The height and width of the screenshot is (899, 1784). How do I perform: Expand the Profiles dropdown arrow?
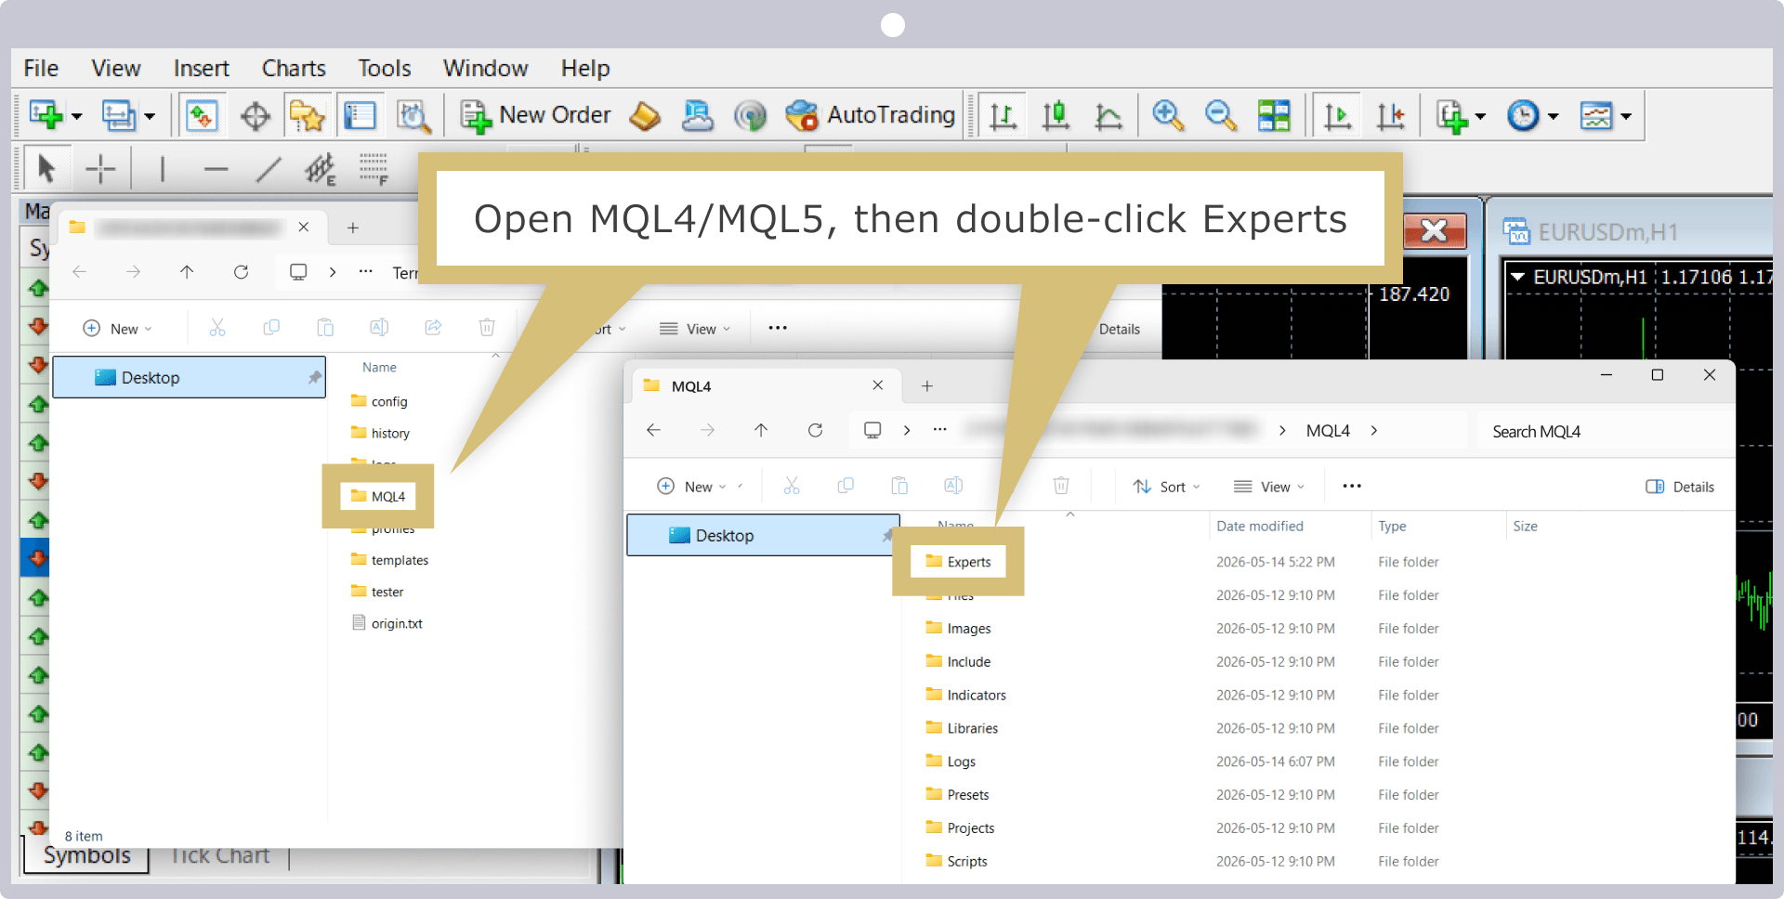pyautogui.click(x=150, y=116)
